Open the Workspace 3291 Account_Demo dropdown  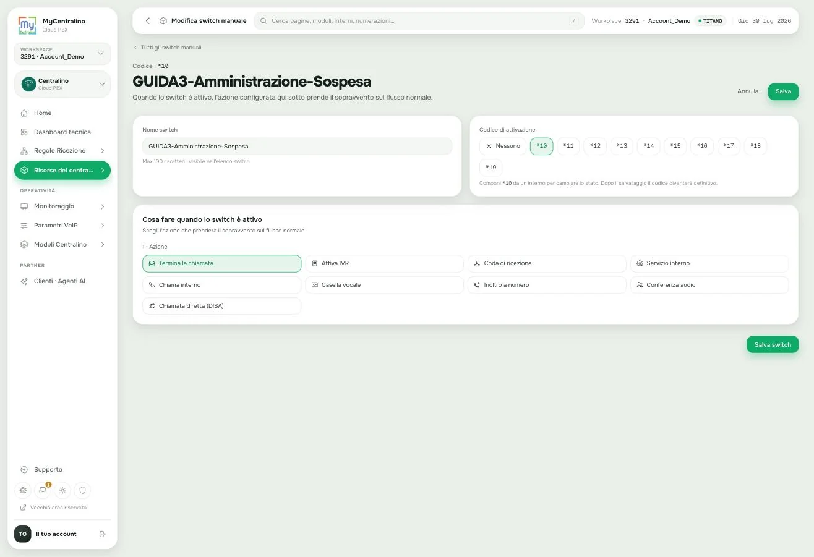(x=62, y=54)
